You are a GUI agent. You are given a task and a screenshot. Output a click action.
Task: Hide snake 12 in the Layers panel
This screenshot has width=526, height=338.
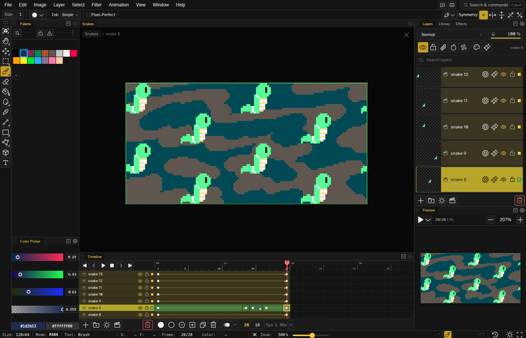point(503,74)
